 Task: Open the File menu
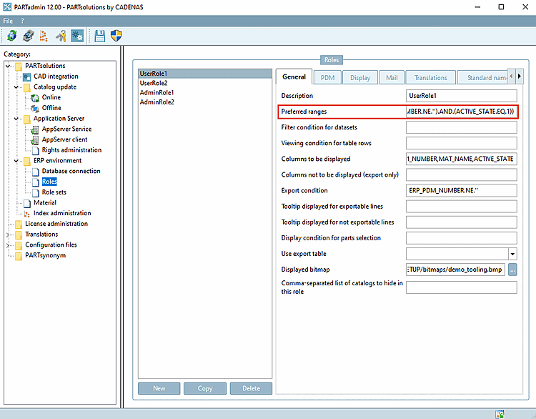tap(8, 21)
